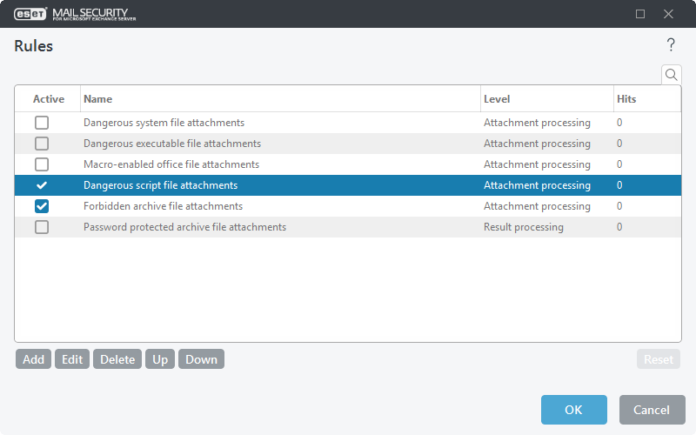
Task: Click the Hits column header
Action: (646, 99)
